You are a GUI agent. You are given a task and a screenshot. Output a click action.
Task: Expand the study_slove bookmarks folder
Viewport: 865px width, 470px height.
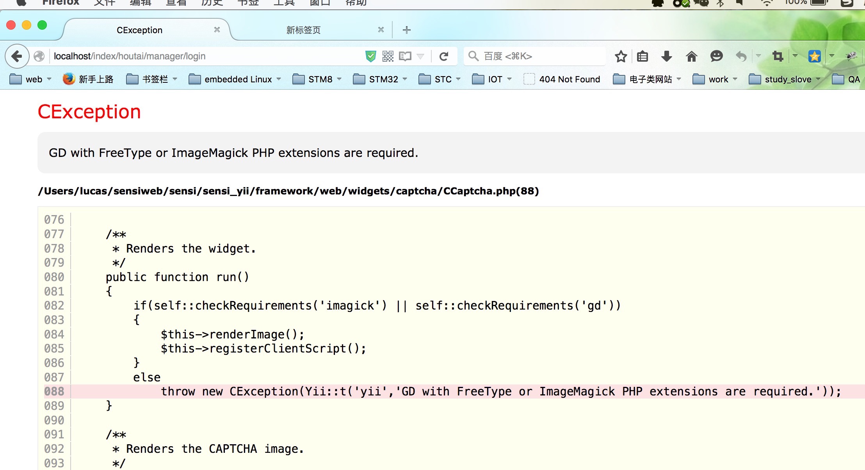788,79
